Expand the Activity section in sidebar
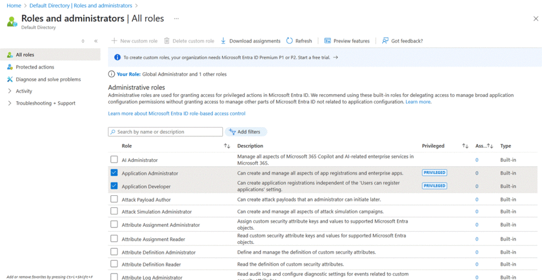This screenshot has width=542, height=280. [24, 91]
